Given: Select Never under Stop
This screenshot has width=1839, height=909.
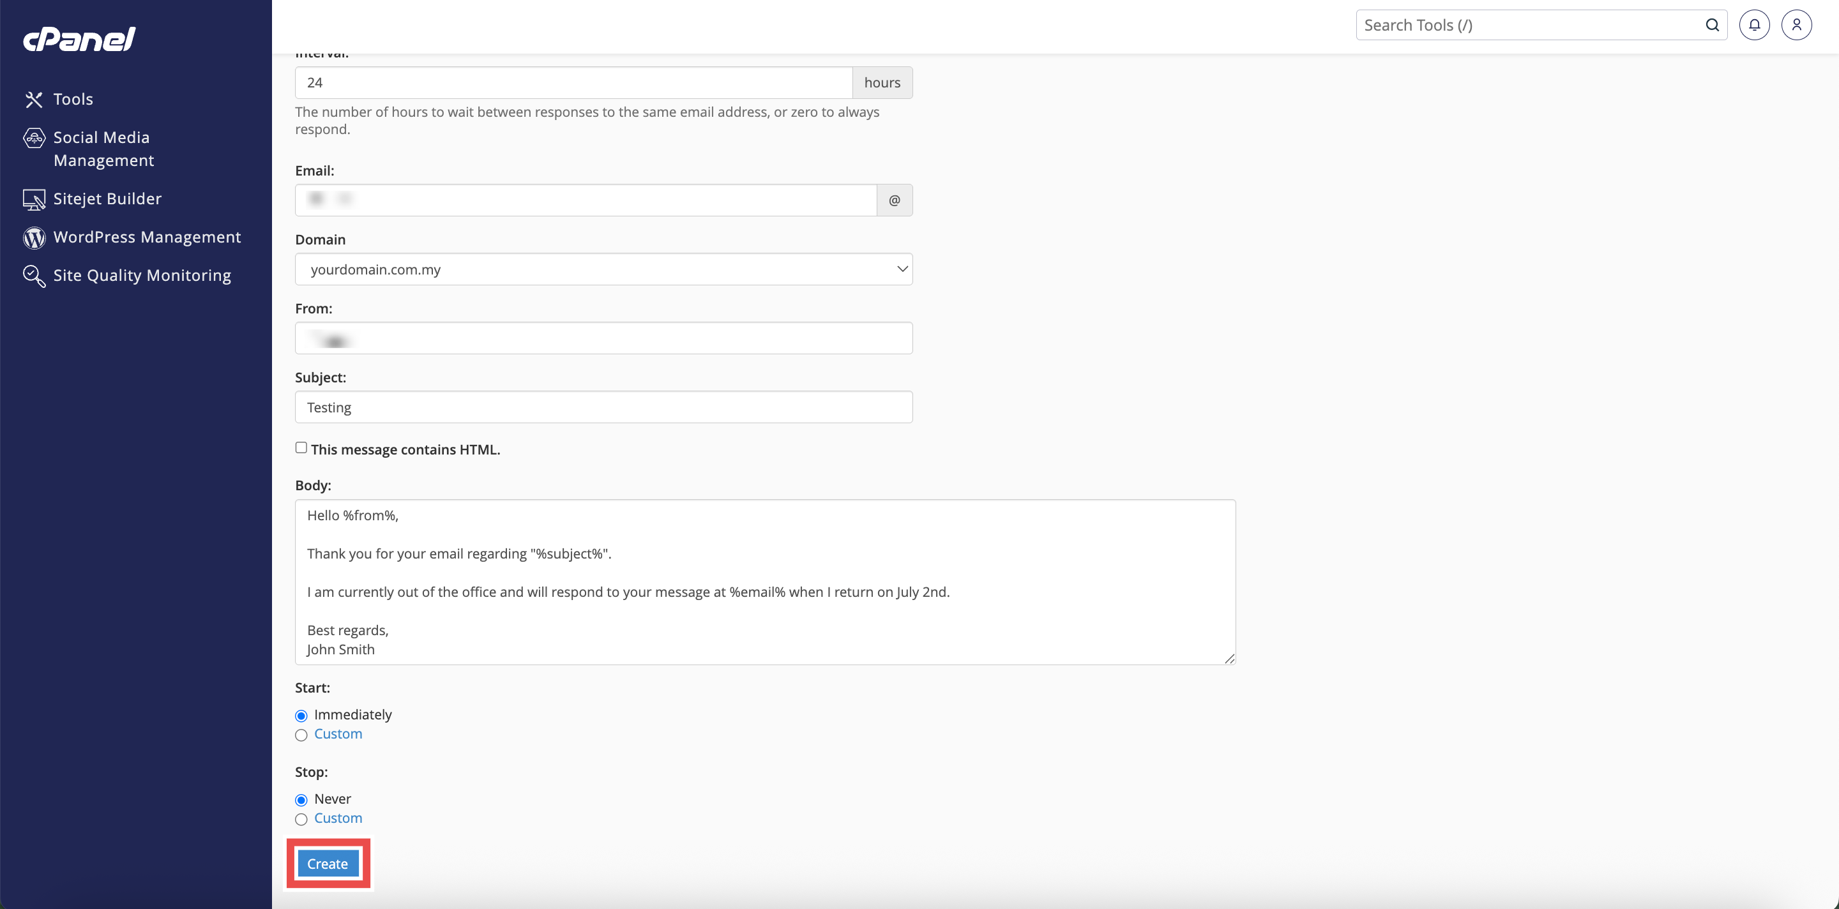Looking at the screenshot, I should 301,800.
